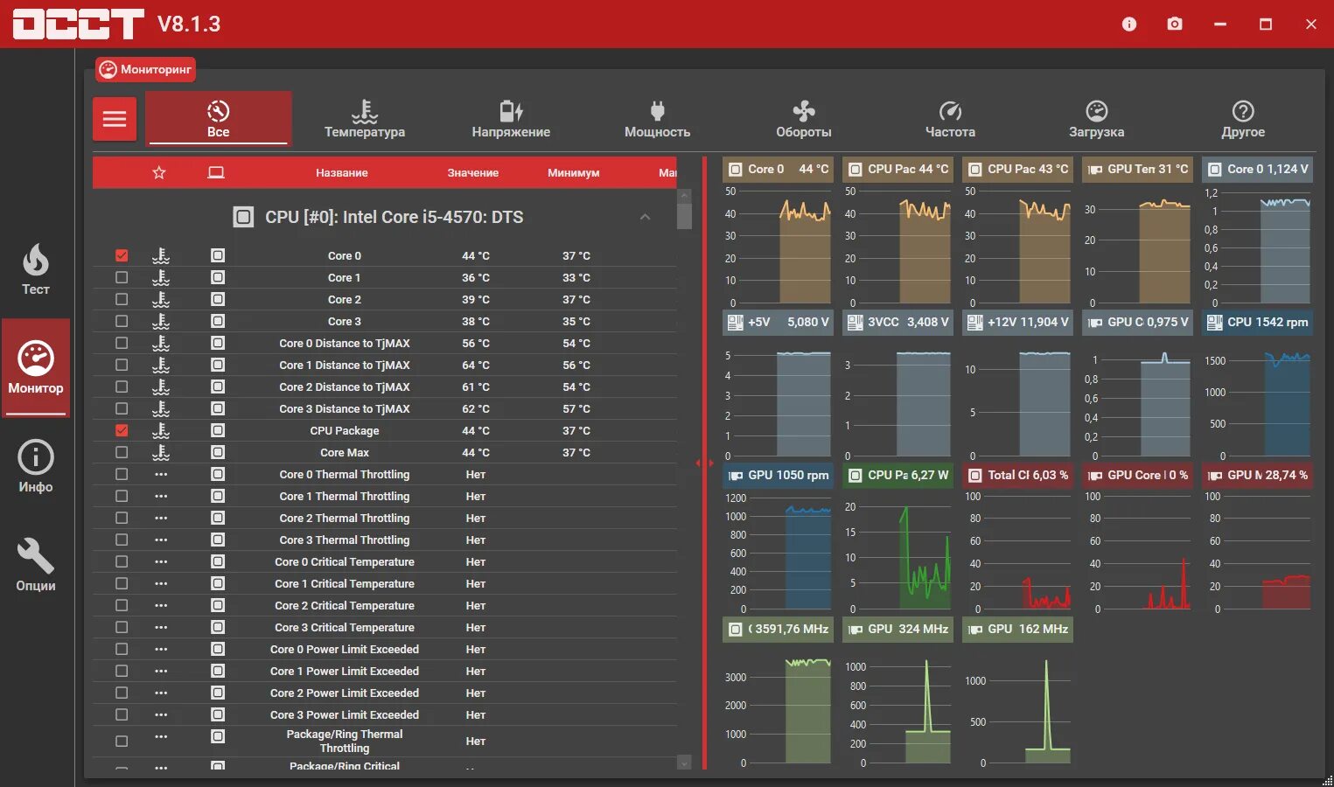Click the info icon in title bar
This screenshot has width=1334, height=787.
[x=1129, y=24]
